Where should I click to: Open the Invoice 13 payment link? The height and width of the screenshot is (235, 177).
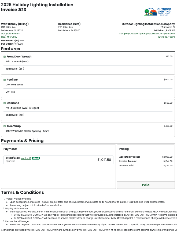point(26,158)
